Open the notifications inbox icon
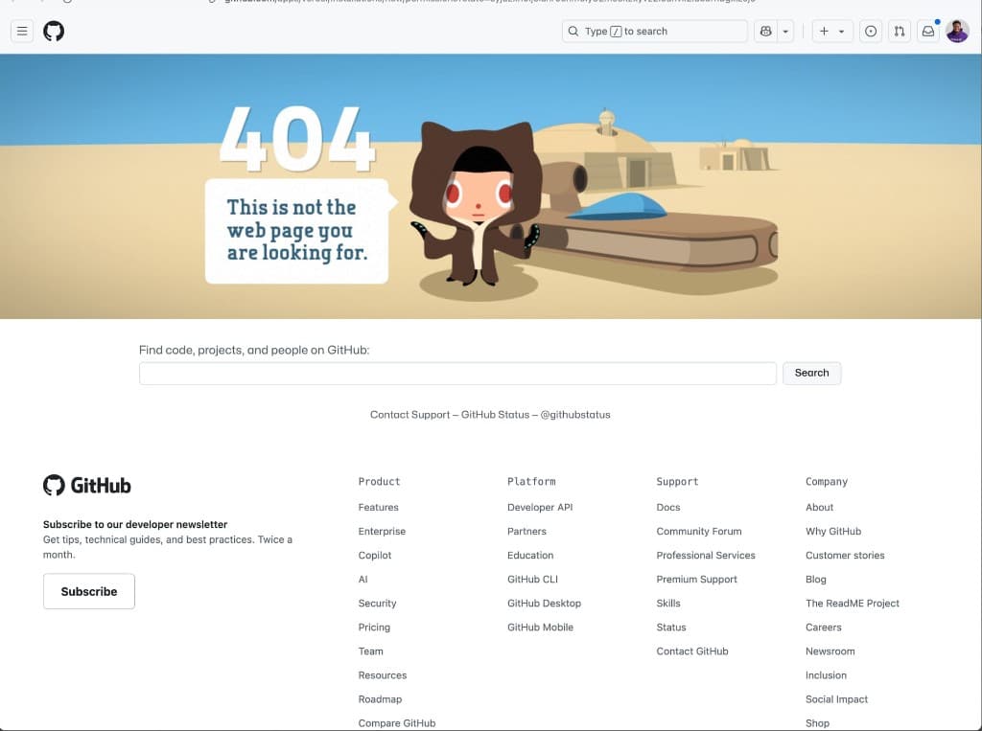Screen dimensions: 982x731 pyautogui.click(x=928, y=32)
